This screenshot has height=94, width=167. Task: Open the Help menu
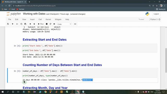67,19
